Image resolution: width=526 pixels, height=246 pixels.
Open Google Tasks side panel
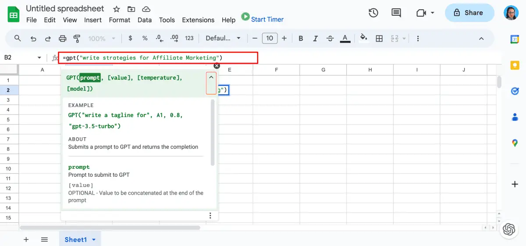click(x=515, y=91)
